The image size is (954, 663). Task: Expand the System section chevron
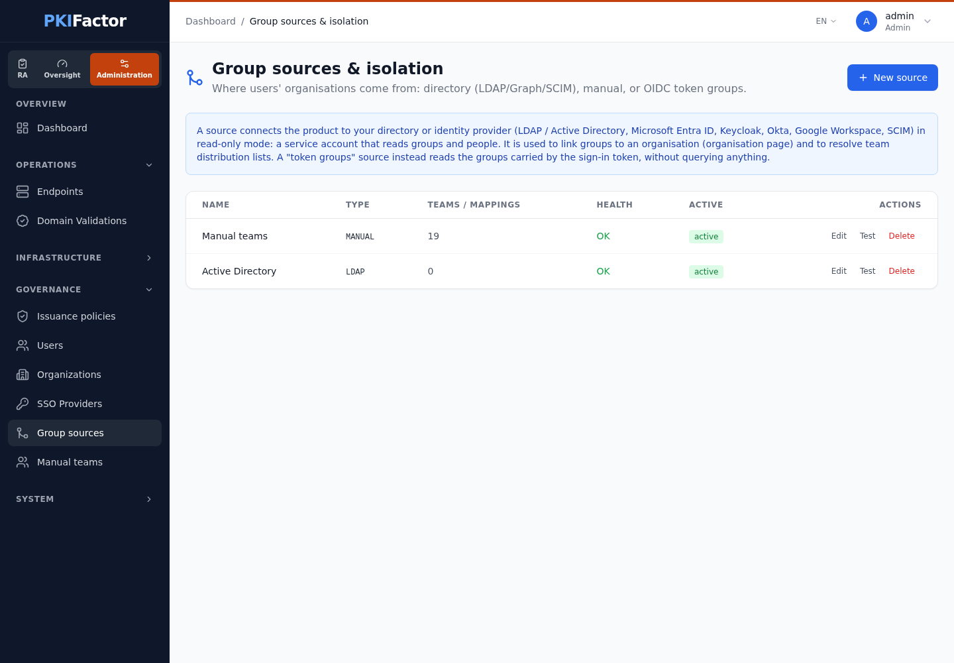click(149, 499)
